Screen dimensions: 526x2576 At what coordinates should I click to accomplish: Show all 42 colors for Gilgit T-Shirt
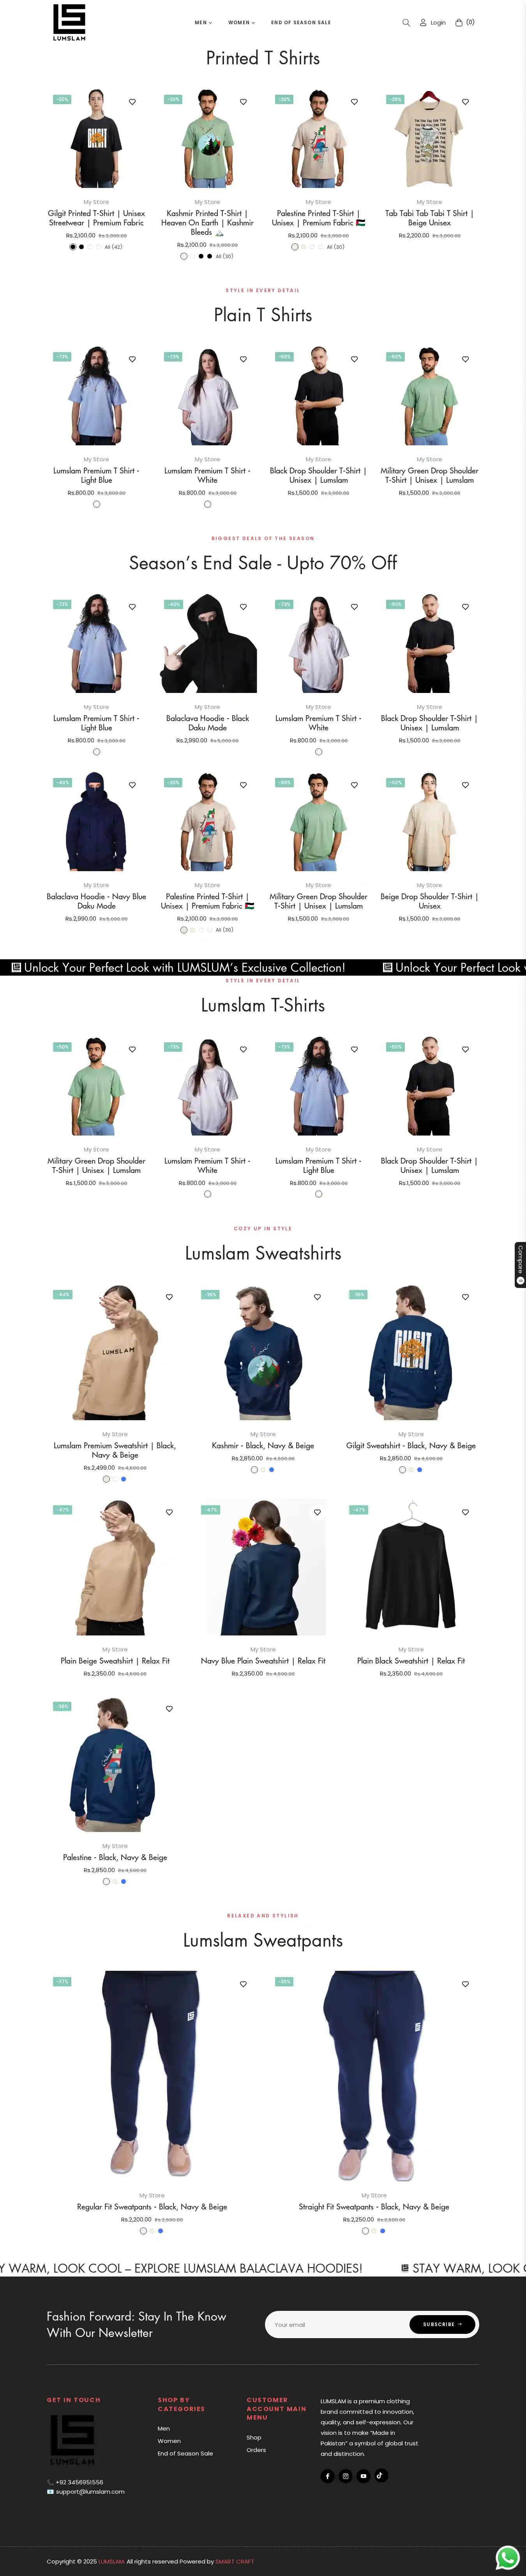pyautogui.click(x=113, y=246)
